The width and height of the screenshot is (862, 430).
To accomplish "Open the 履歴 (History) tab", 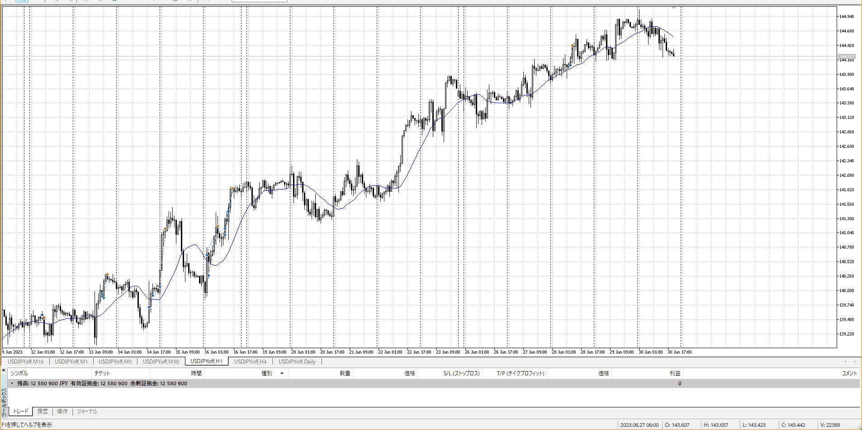I will point(43,411).
